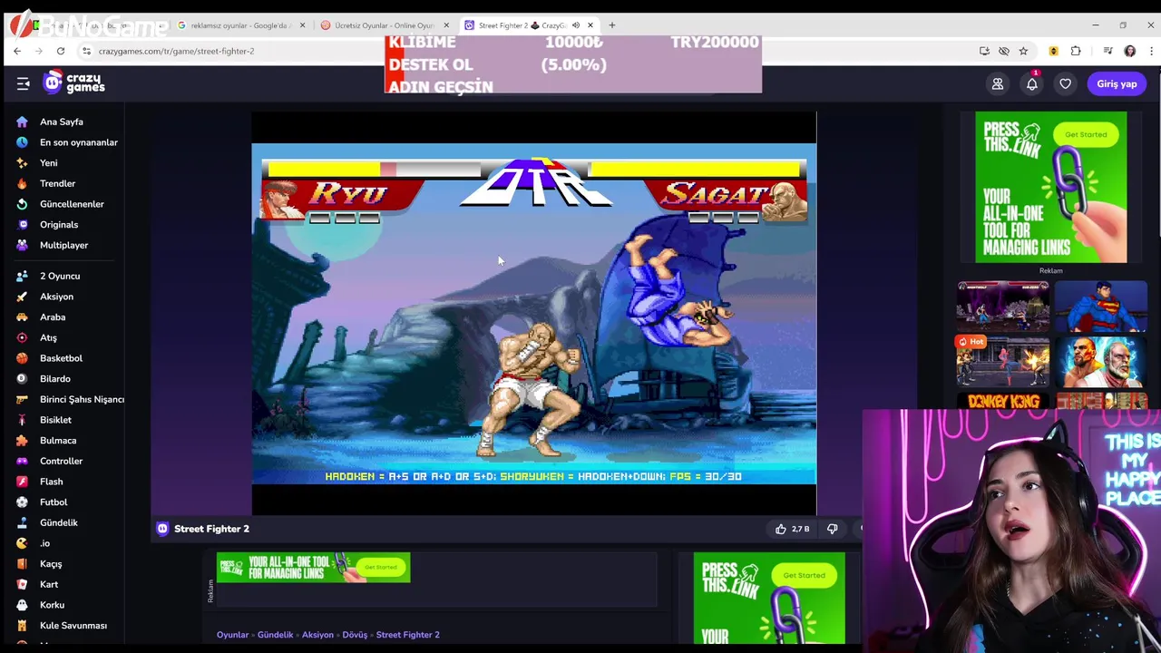Open the friends icon in site header
This screenshot has height=653, width=1161.
point(998,84)
